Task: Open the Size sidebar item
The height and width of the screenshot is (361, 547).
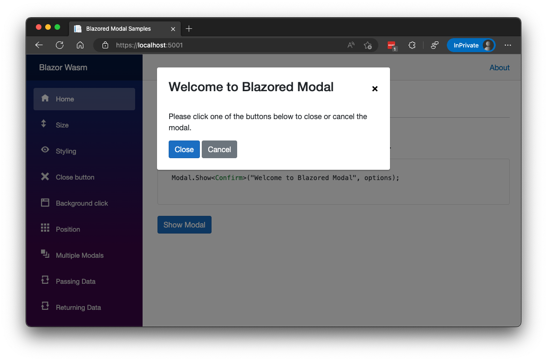Action: click(x=84, y=125)
